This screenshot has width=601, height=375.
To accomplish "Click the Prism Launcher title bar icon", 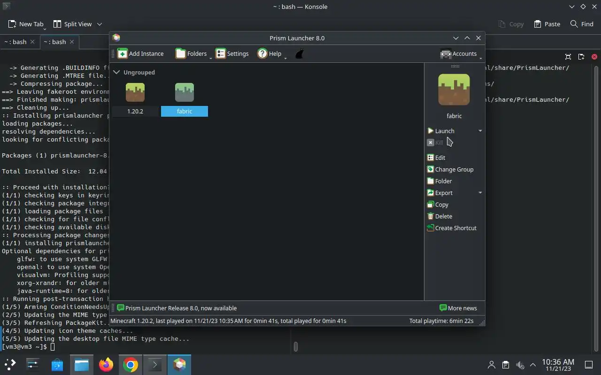I will coord(116,38).
